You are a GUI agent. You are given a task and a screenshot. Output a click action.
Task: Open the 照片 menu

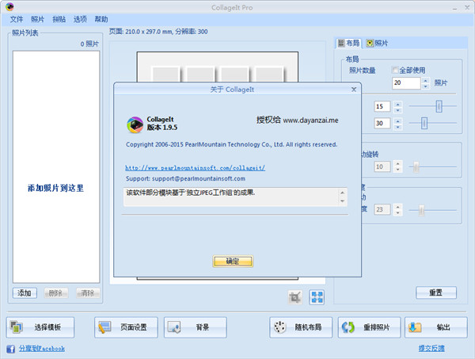point(37,19)
